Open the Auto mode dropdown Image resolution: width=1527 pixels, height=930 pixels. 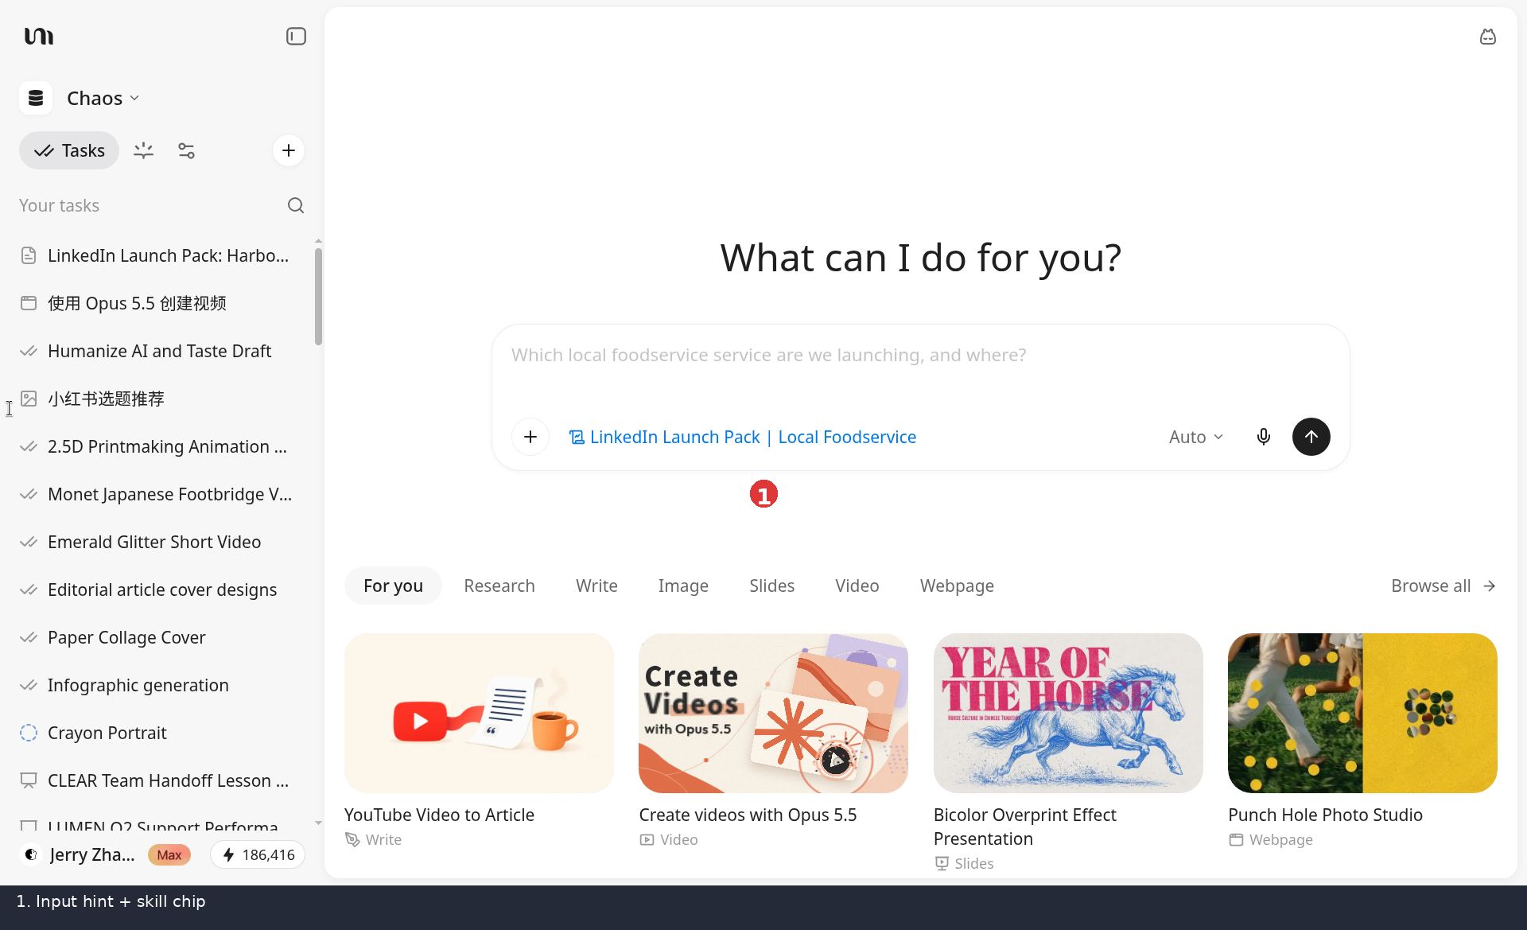(1195, 437)
